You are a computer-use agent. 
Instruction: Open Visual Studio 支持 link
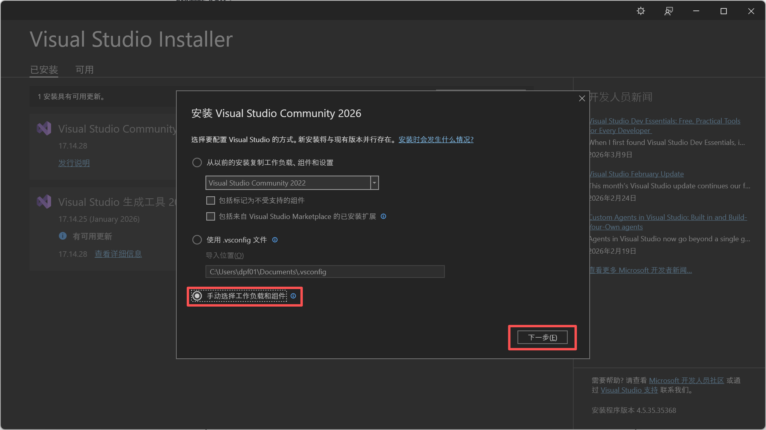[629, 390]
